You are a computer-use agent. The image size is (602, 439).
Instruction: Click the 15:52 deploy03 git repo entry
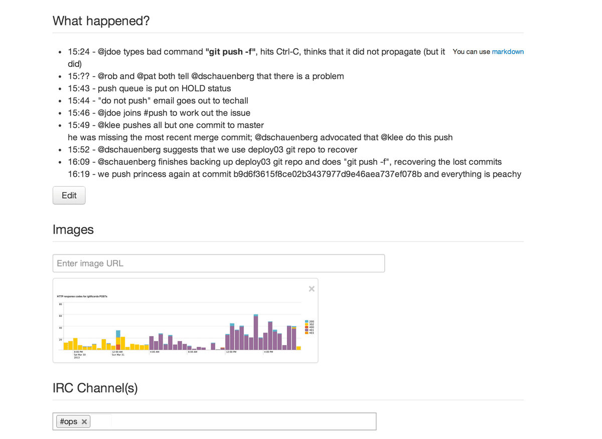(x=213, y=150)
